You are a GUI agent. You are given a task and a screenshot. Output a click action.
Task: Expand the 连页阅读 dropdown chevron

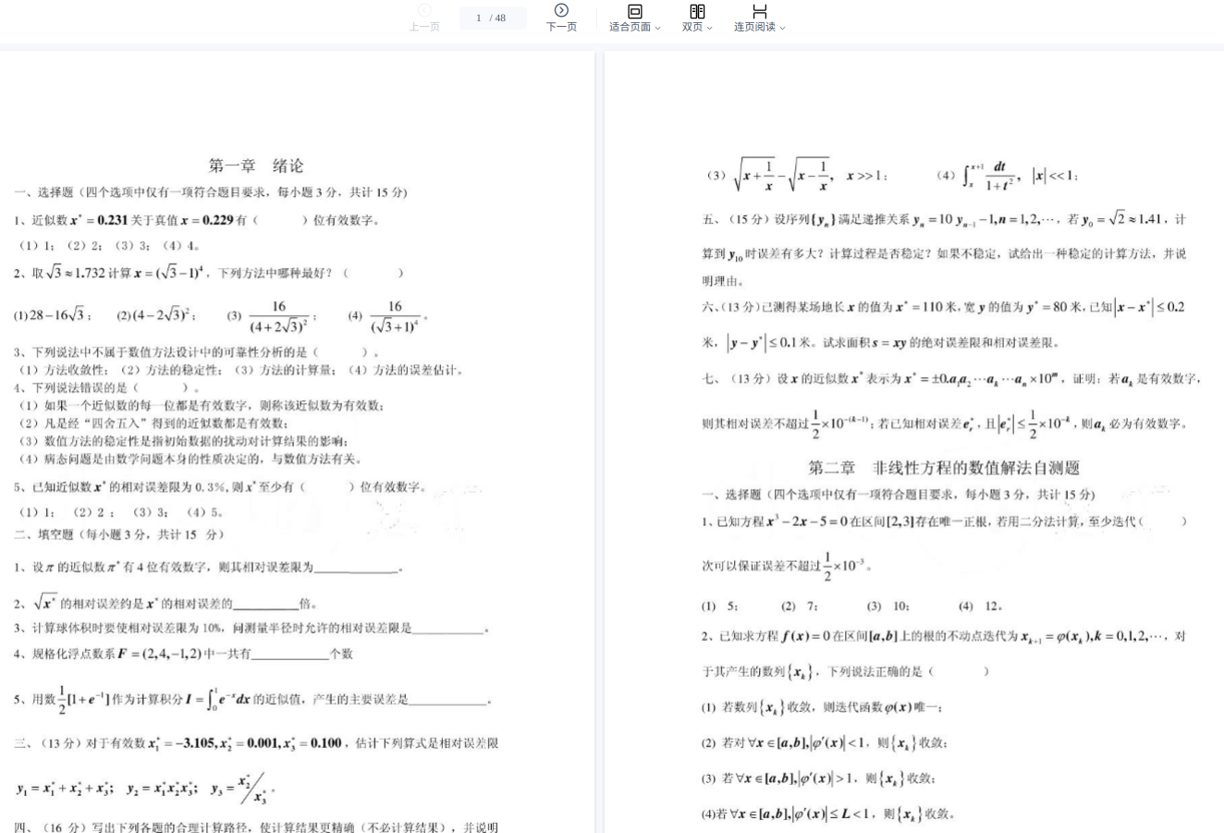click(x=782, y=28)
